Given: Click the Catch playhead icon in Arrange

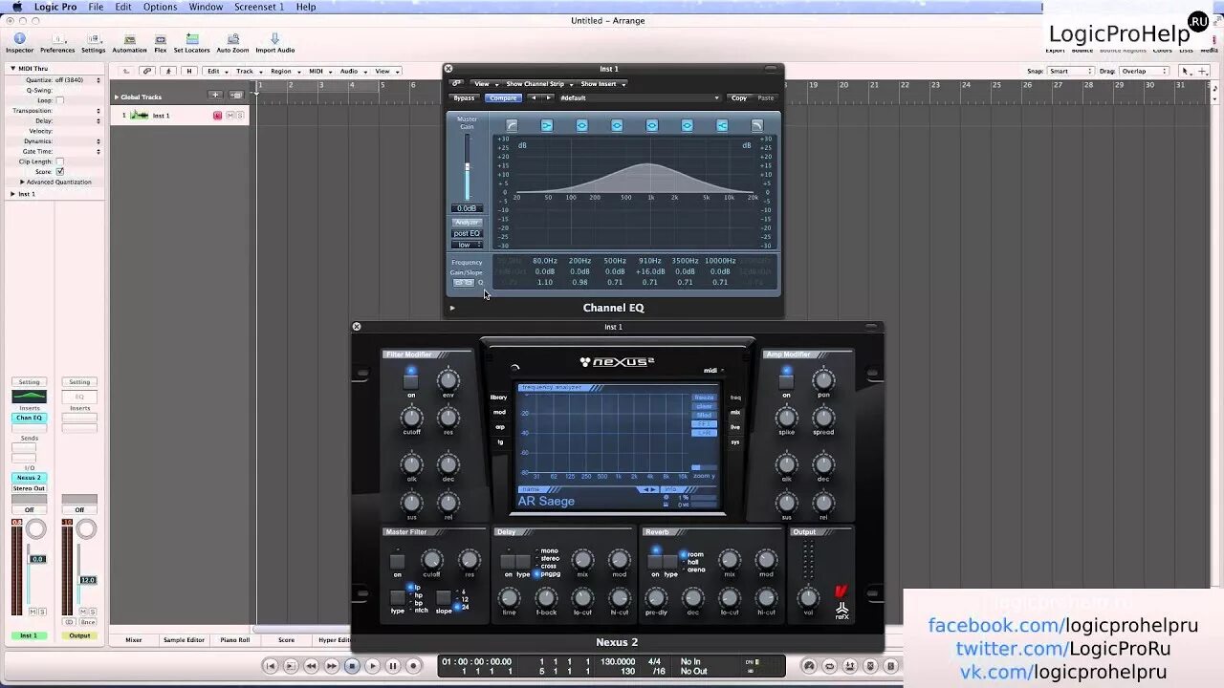Looking at the screenshot, I should point(169,71).
